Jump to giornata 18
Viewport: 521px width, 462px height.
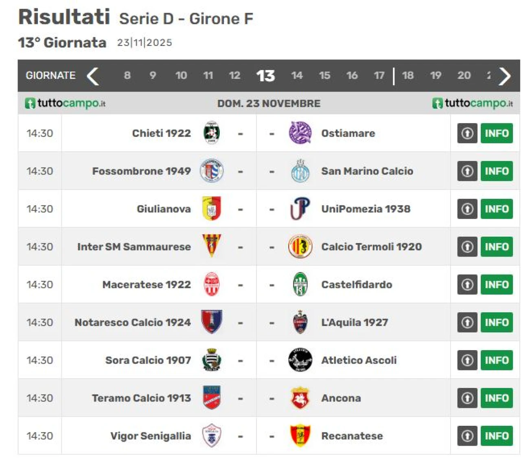407,76
